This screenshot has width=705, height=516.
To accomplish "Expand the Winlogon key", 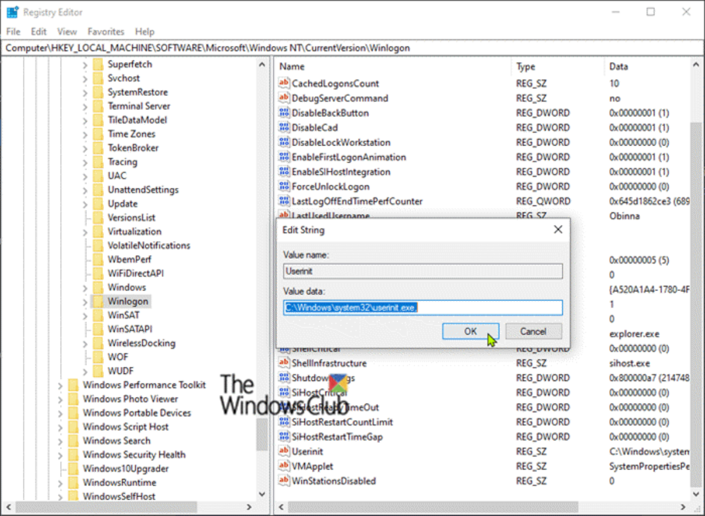I will click(x=85, y=301).
